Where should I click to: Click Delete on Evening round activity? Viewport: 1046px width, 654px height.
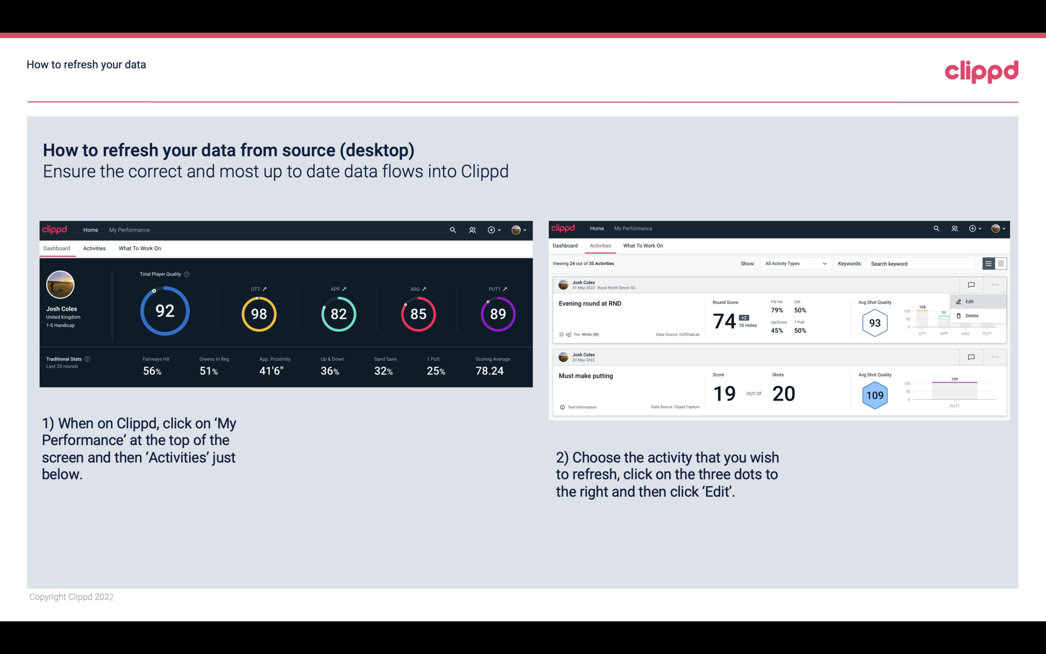point(972,316)
